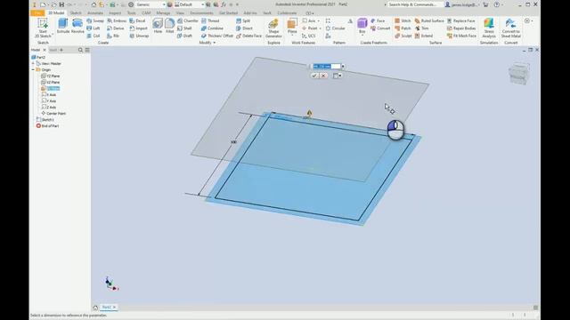Viewport: 570px width, 320px height.
Task: Start a 2D Sketch from the ribbon
Action: (x=43, y=28)
